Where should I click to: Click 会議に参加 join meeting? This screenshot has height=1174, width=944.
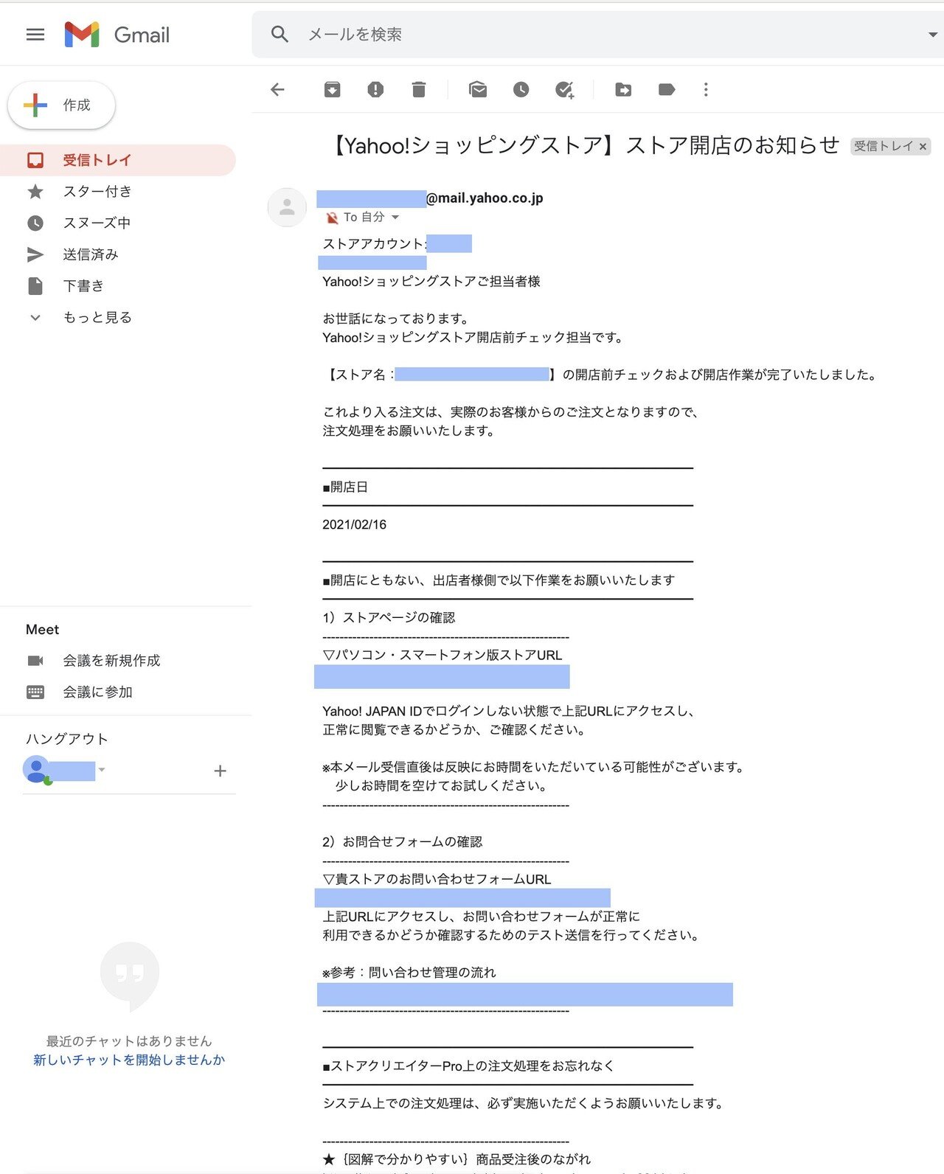click(x=97, y=692)
